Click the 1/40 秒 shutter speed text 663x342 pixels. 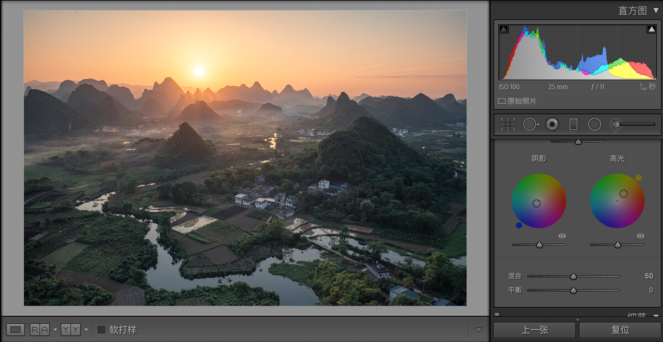click(x=647, y=87)
